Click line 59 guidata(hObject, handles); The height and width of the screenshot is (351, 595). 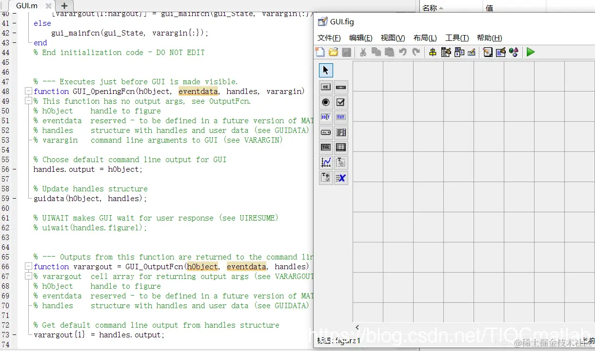point(90,199)
